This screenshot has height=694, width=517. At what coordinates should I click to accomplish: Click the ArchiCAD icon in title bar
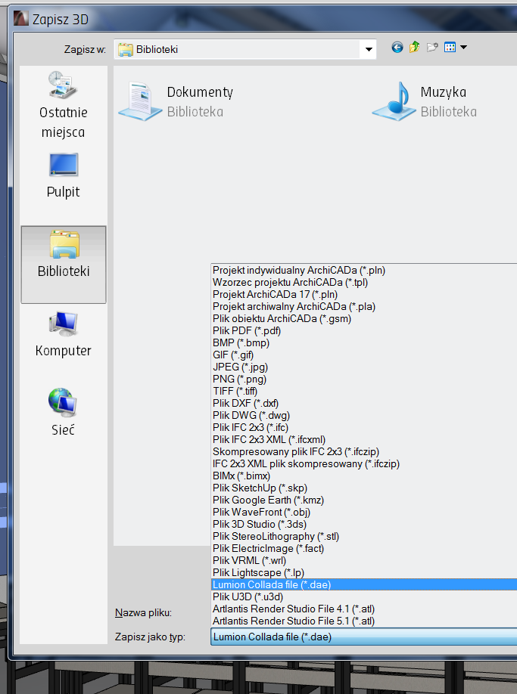(x=21, y=19)
